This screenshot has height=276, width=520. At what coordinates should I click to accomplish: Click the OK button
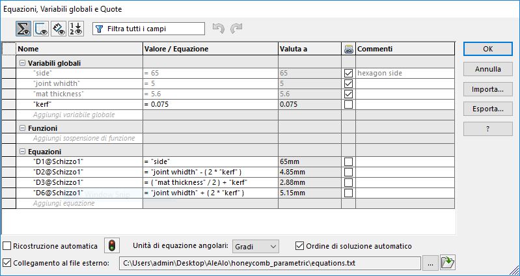[x=488, y=49]
